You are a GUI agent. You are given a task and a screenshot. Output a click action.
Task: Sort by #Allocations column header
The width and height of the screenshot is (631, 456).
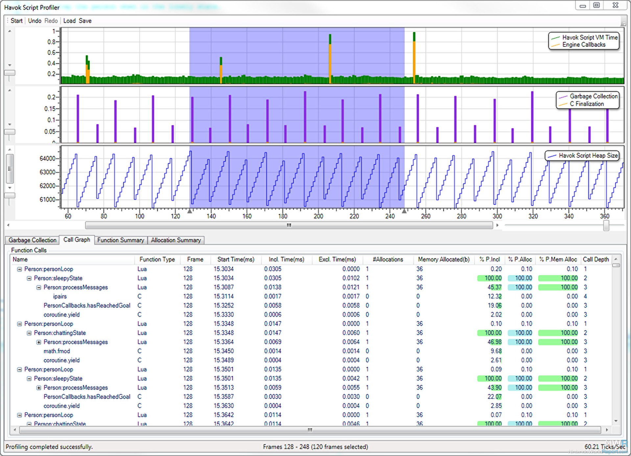[x=388, y=259]
